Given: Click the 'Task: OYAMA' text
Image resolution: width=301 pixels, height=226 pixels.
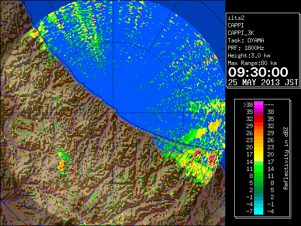Looking at the screenshot, I should (x=246, y=40).
